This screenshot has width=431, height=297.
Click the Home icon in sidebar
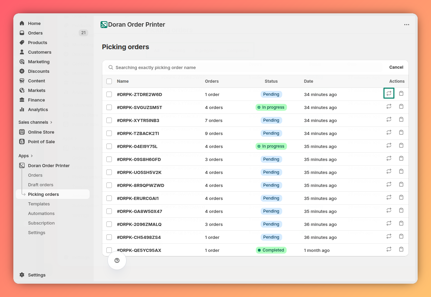click(22, 23)
